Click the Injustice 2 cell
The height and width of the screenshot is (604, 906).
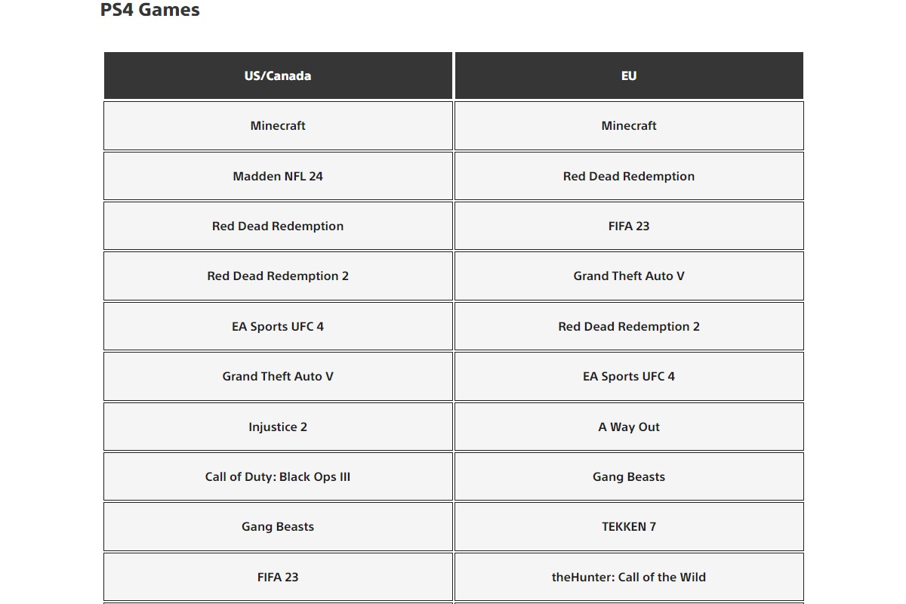[x=278, y=427]
